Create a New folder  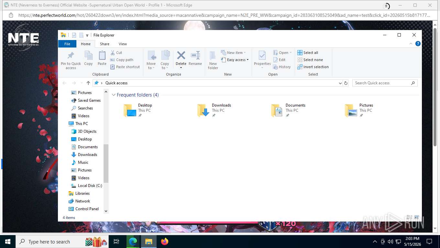[213, 60]
